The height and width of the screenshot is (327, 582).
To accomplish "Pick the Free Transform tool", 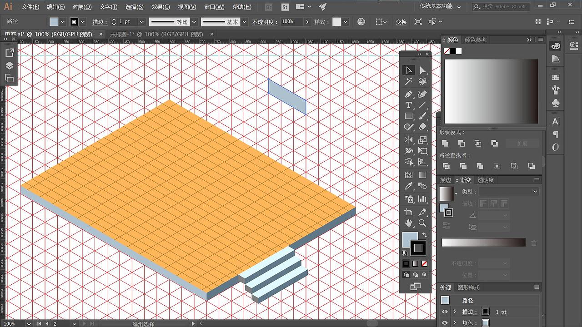I will coord(423,151).
